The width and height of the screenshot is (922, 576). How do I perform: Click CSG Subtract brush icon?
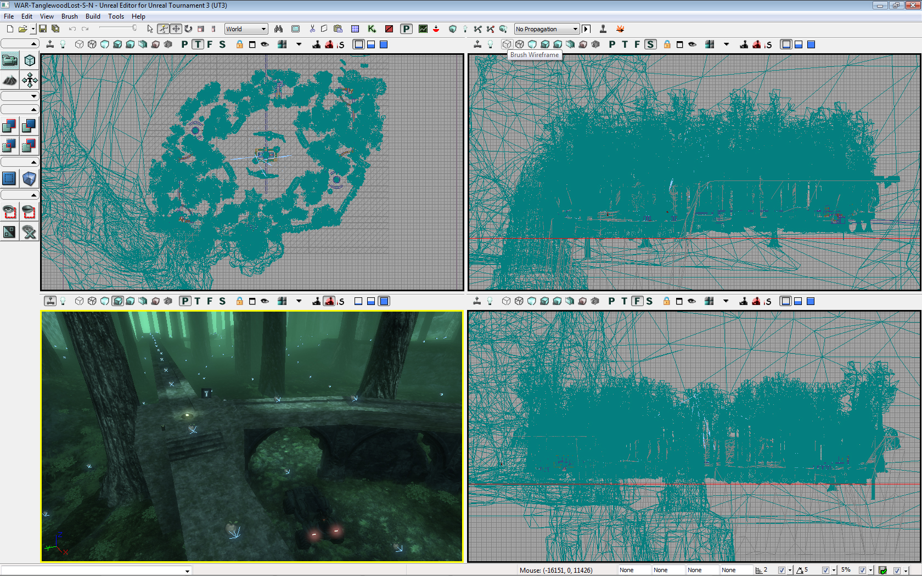click(x=29, y=126)
